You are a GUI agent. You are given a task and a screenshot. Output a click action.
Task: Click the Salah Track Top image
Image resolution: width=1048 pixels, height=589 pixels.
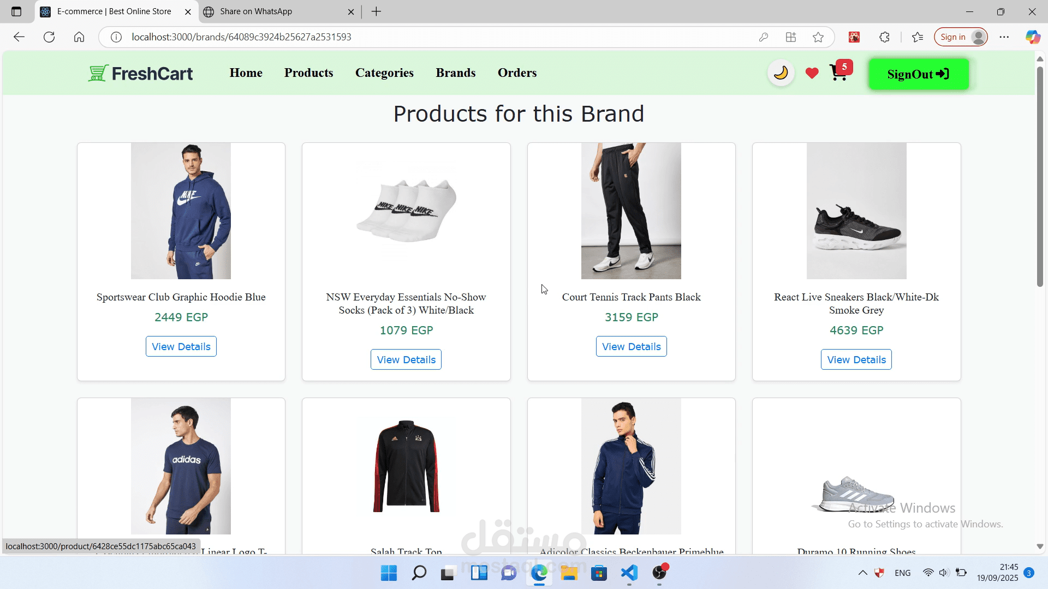406,466
